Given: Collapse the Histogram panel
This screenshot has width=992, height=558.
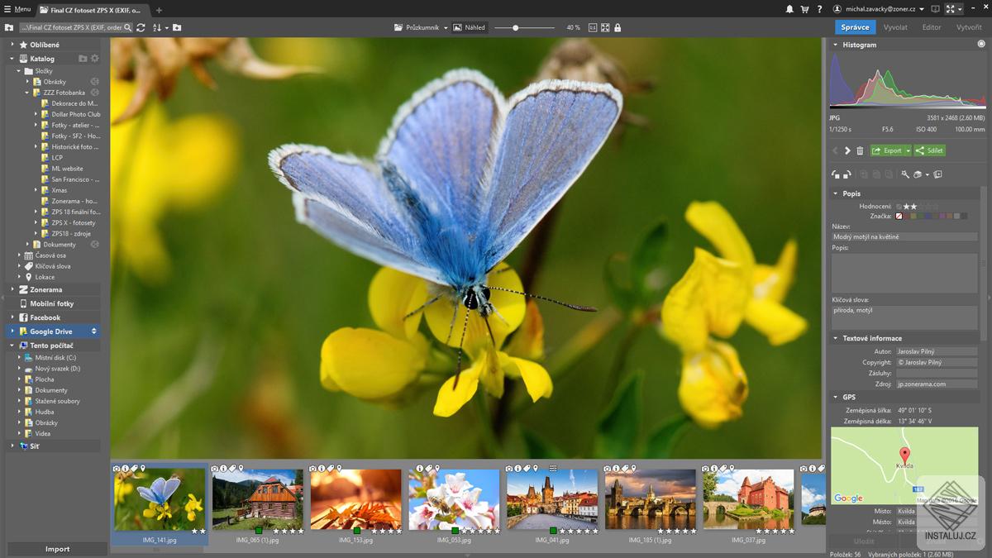Looking at the screenshot, I should pos(835,45).
